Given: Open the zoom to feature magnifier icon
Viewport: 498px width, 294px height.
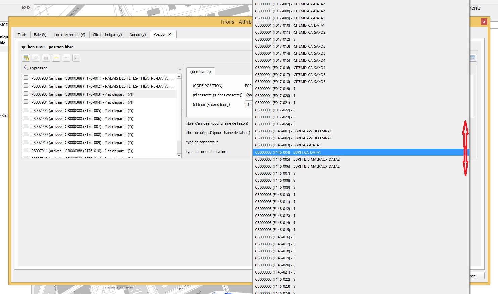Looking at the screenshot, I should tap(76, 58).
